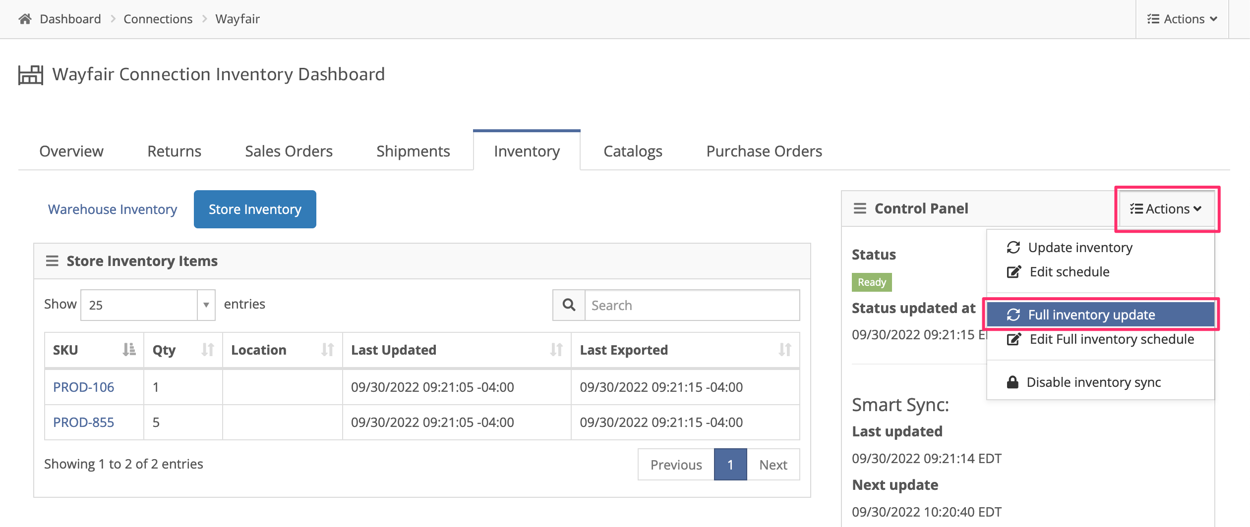Open the PROD-106 SKU link
Screen dimensions: 1250x527
click(83, 387)
